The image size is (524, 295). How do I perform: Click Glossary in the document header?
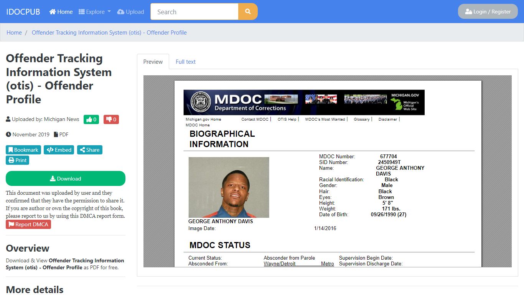click(x=361, y=119)
